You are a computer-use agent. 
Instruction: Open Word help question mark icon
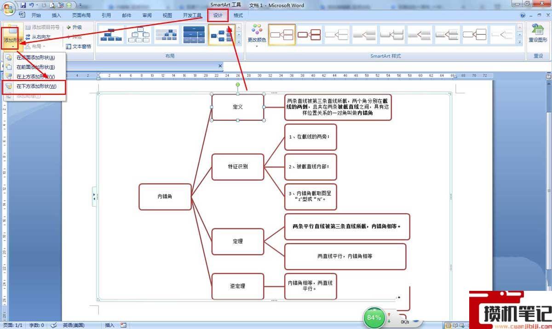tap(523, 15)
